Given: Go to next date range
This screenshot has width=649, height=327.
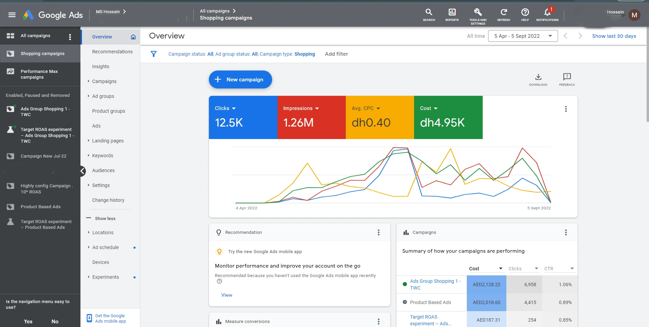Looking at the screenshot, I should tap(580, 36).
